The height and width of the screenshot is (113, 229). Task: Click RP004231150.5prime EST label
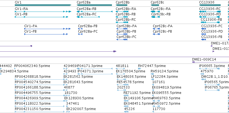coord(33,109)
